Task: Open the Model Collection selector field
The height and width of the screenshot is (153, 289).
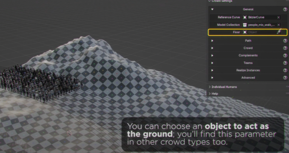Action: point(259,25)
